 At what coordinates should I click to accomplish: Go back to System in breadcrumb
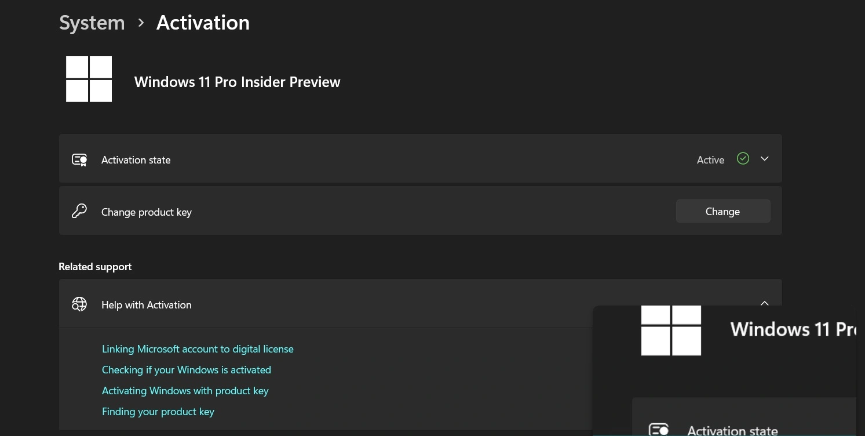click(x=92, y=23)
